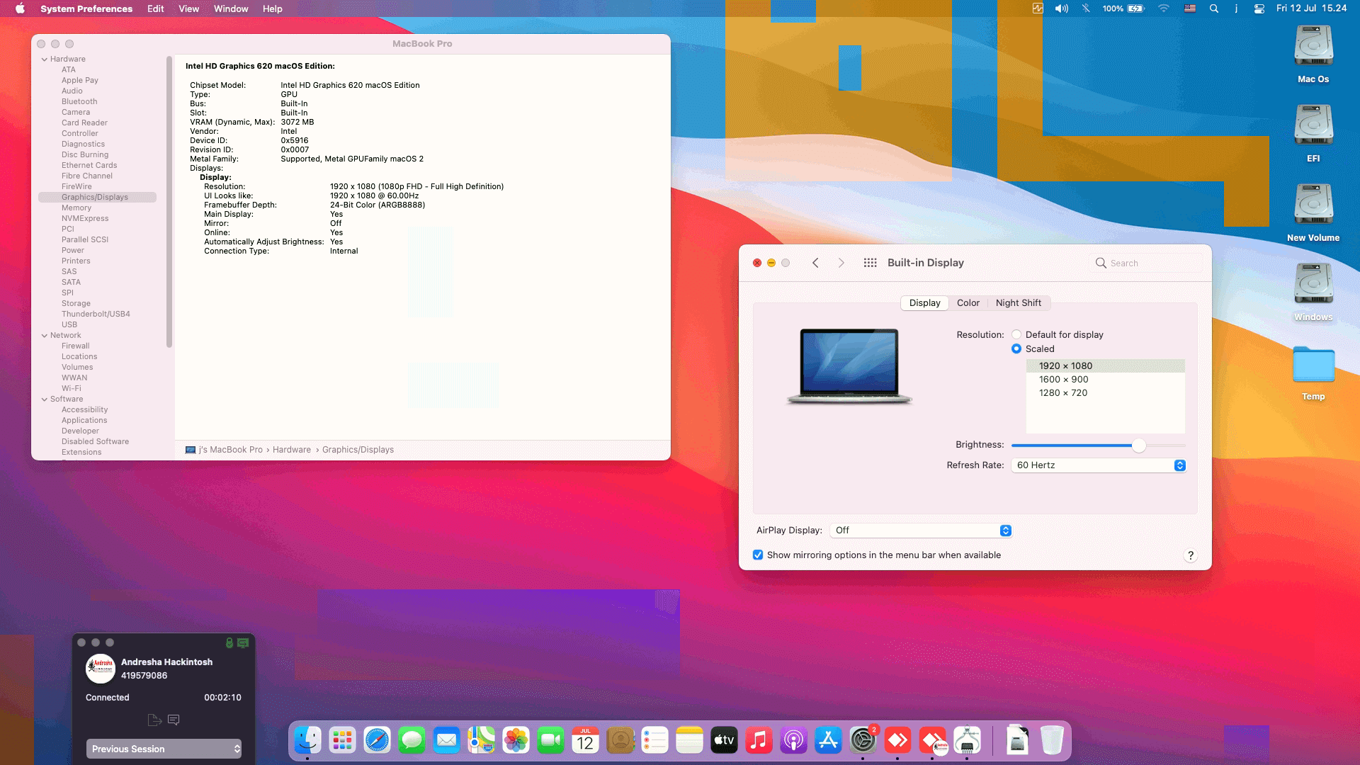Open the AirPlay Display dropdown
The height and width of the screenshot is (765, 1360).
(920, 531)
